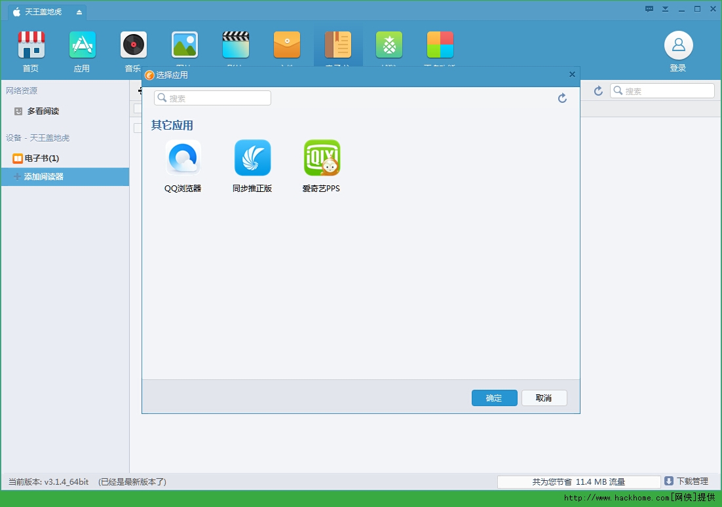Open 下载管理 download manager

pyautogui.click(x=687, y=481)
